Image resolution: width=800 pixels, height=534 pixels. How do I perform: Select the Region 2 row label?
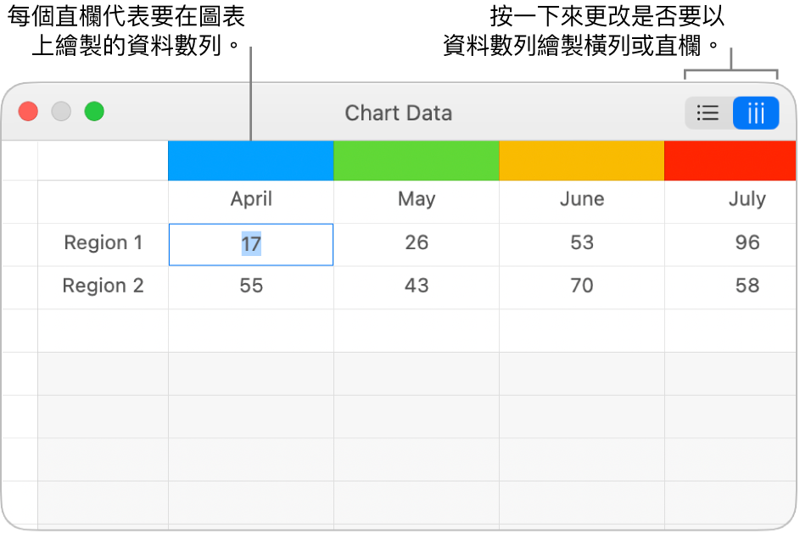pyautogui.click(x=103, y=286)
